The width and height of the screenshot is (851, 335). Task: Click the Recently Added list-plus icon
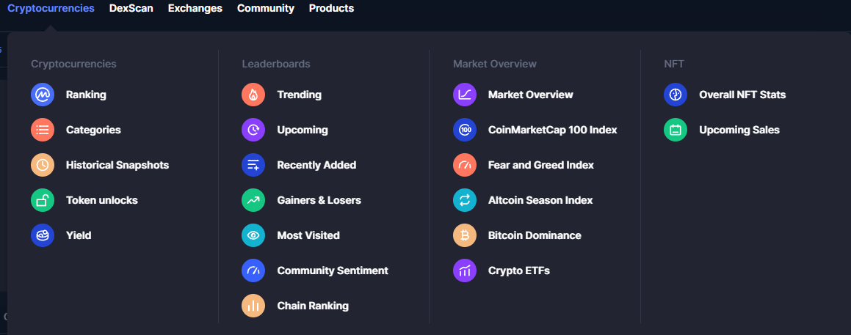253,165
